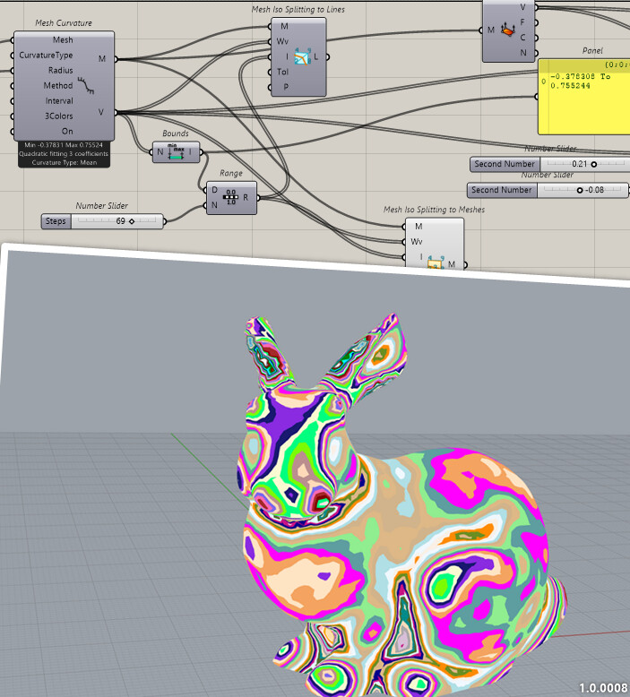Select the Method input parameter

click(57, 85)
